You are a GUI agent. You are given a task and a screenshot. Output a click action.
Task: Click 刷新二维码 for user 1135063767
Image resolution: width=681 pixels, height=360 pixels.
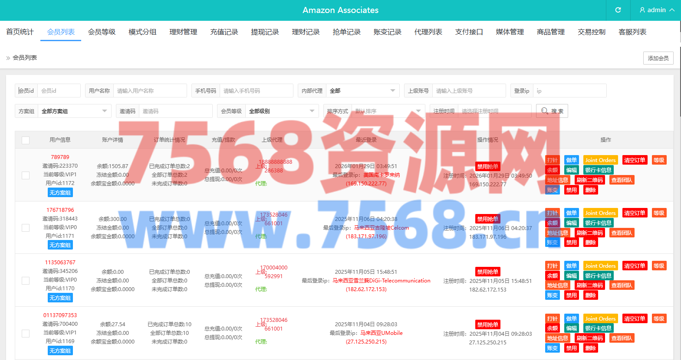pyautogui.click(x=589, y=285)
